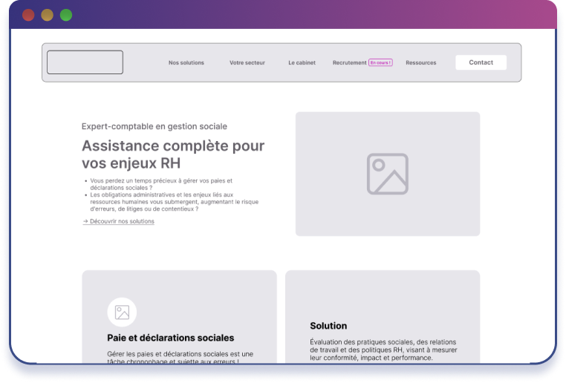Select the Paie et déclarations sociales heading
Viewport: 566px width, 383px height.
(170, 338)
